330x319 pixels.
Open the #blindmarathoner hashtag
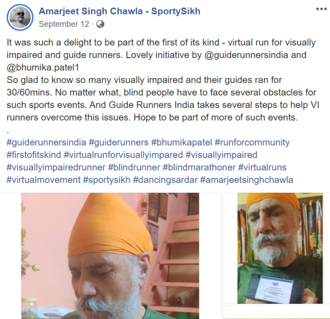point(199,167)
